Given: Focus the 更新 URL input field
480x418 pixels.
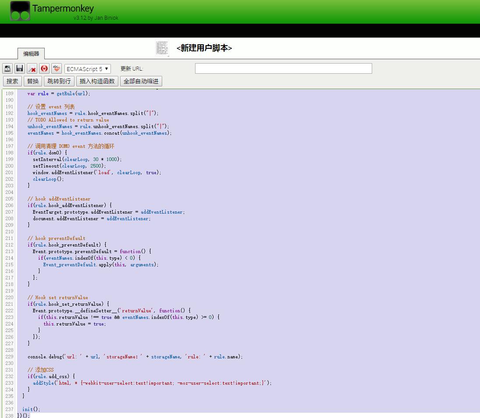Looking at the screenshot, I should [284, 68].
